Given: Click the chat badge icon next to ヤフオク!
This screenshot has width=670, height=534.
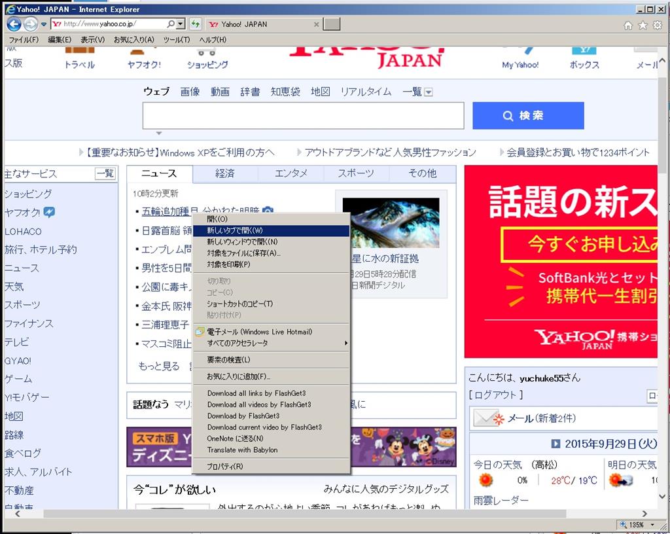Looking at the screenshot, I should click(49, 212).
